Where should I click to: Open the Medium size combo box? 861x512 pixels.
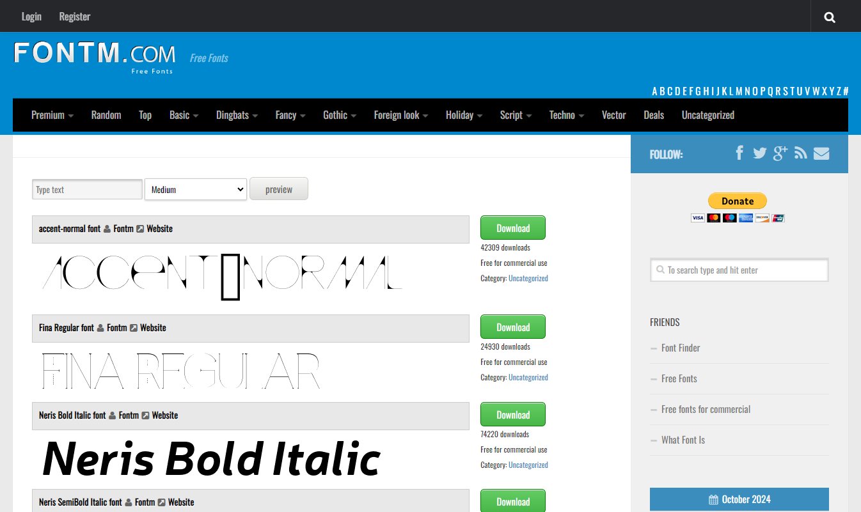point(195,189)
